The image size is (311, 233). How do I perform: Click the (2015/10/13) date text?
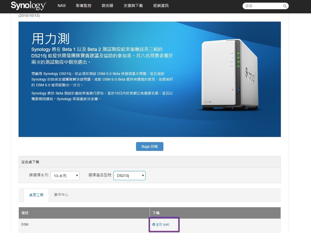pos(29,15)
